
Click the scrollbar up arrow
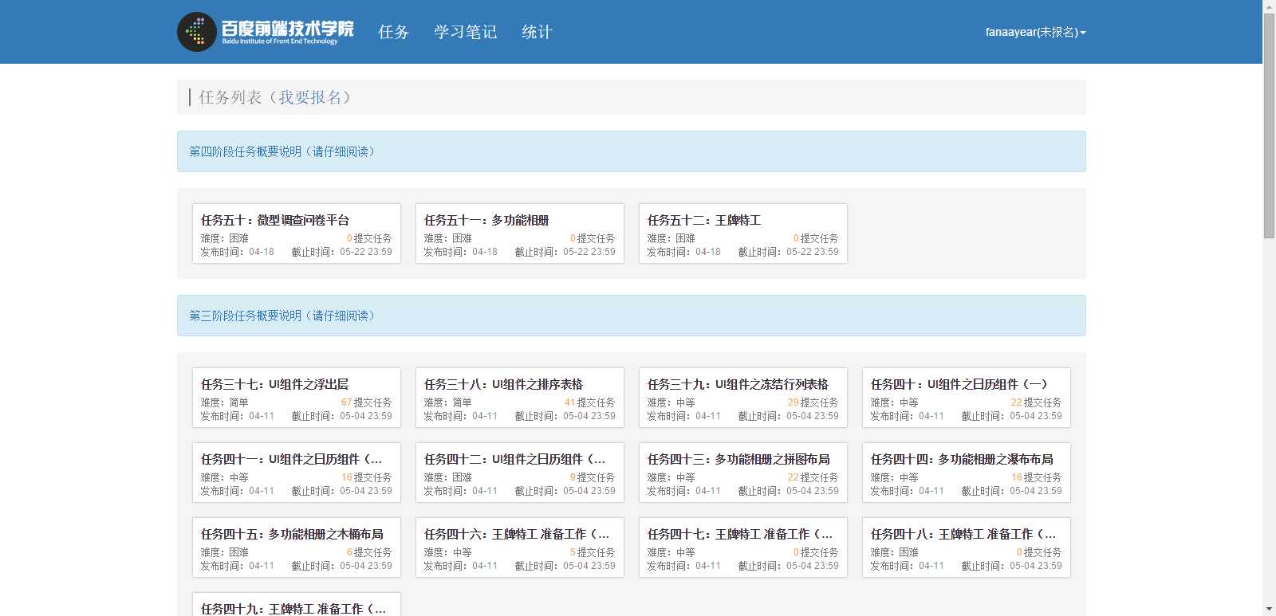(1270, 6)
